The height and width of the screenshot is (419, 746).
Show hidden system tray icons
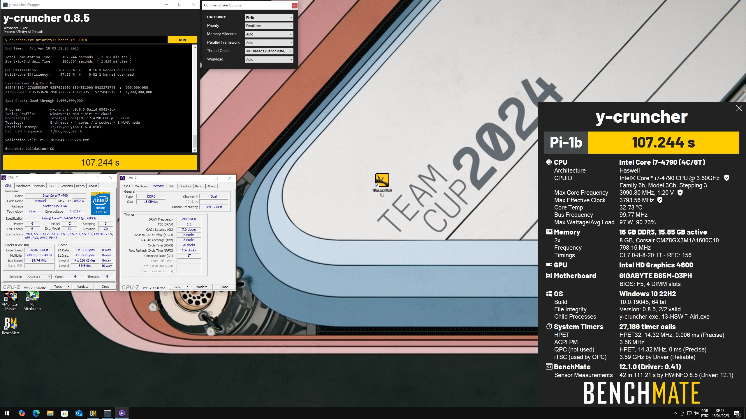(675, 413)
